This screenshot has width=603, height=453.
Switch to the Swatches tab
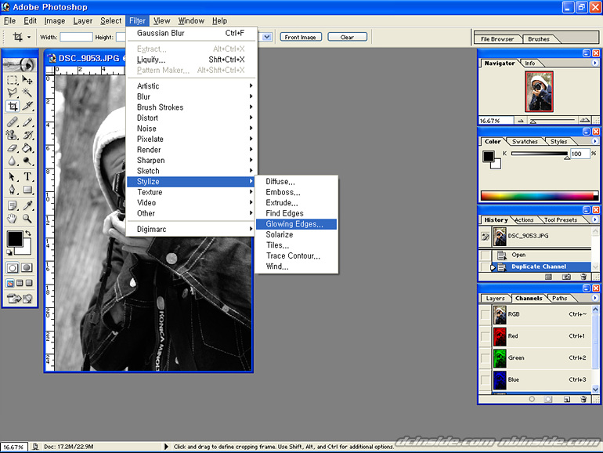(x=525, y=142)
